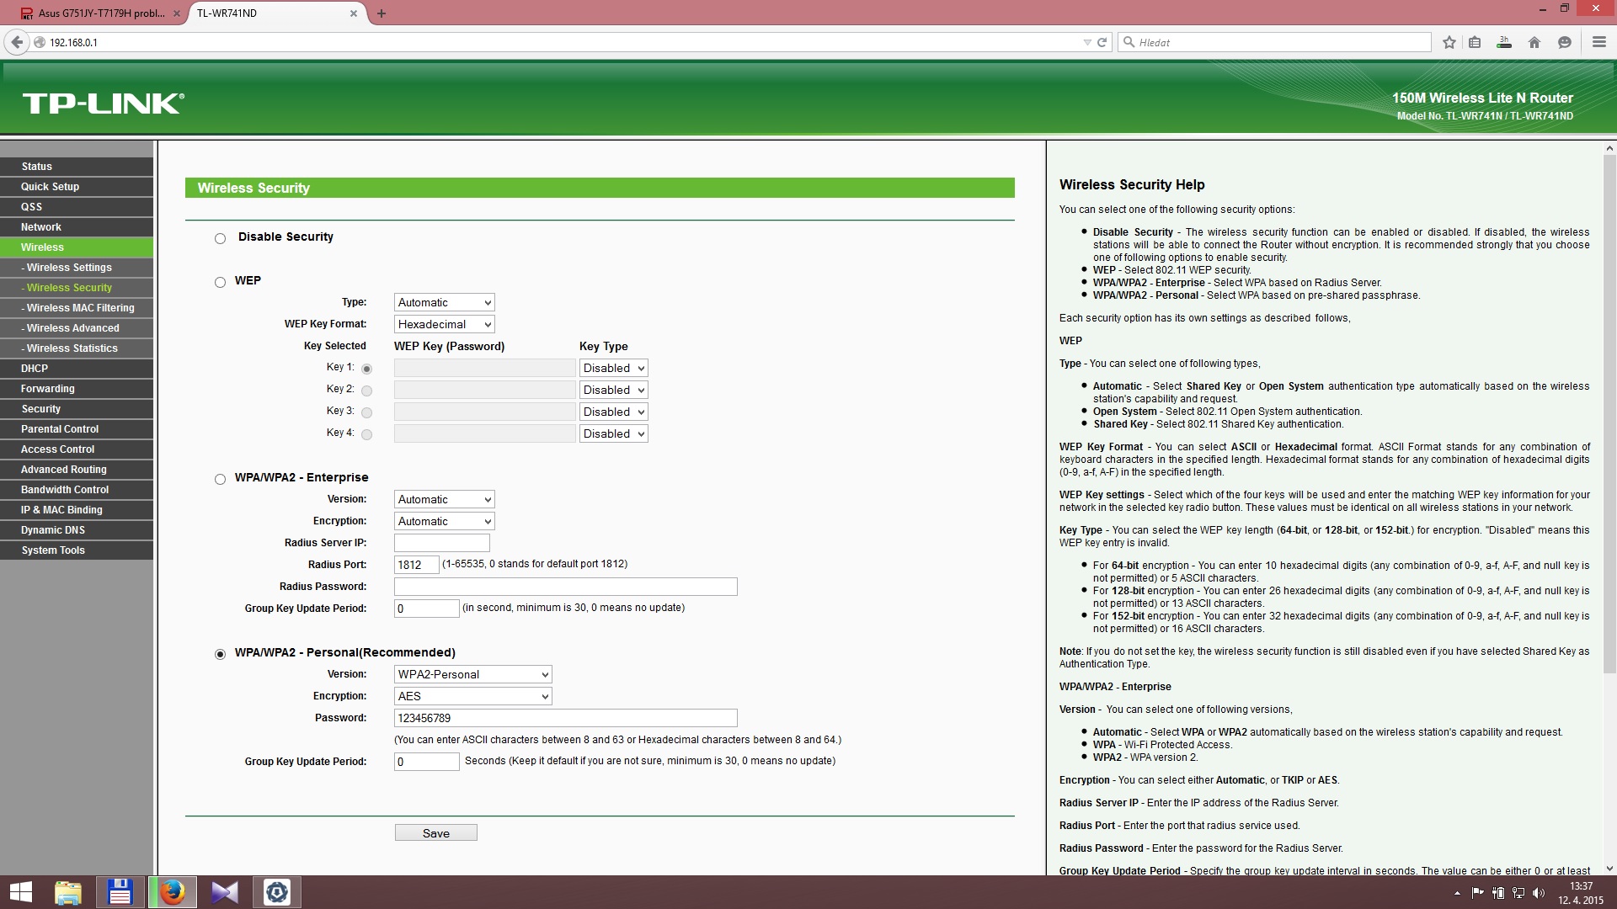This screenshot has width=1617, height=909.
Task: Open System Tools in sidebar
Action: pos(53,550)
